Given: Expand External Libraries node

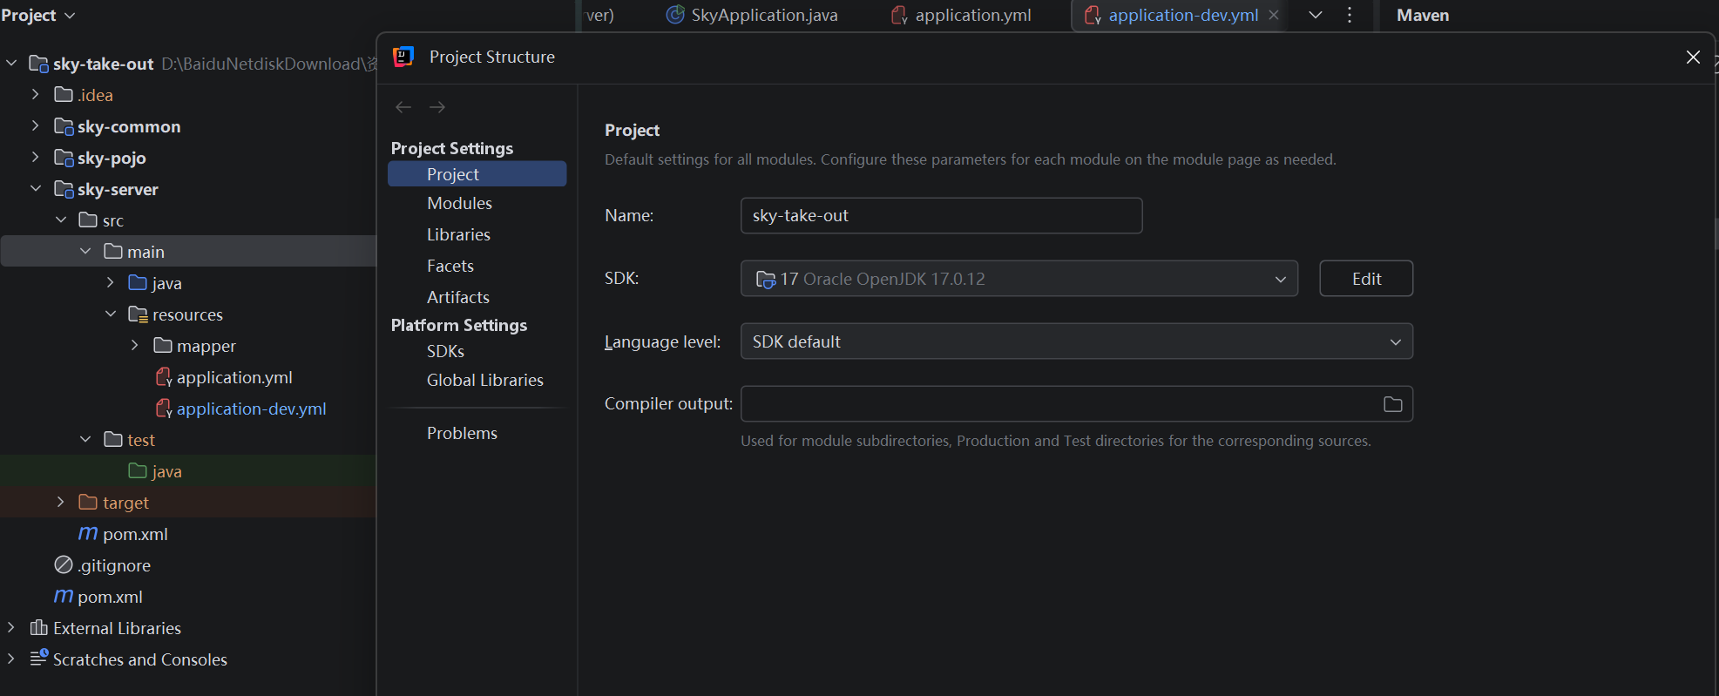Looking at the screenshot, I should click(11, 627).
